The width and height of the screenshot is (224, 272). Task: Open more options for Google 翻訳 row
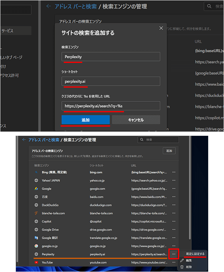(174, 238)
